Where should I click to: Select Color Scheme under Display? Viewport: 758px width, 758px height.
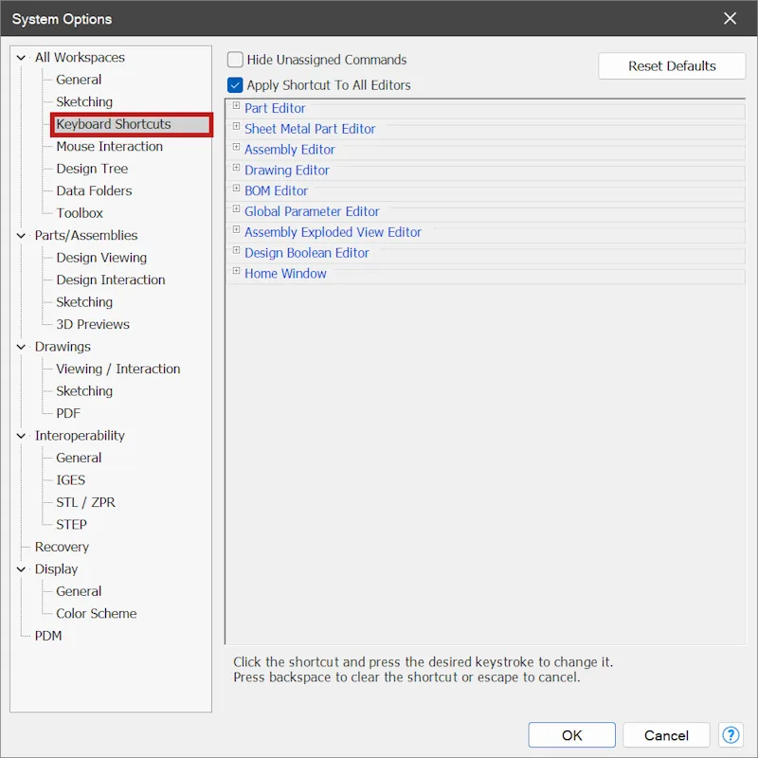pyautogui.click(x=97, y=613)
